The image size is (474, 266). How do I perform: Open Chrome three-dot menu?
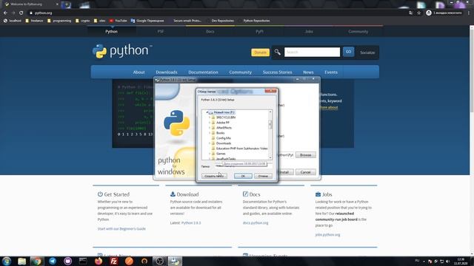(x=469, y=13)
